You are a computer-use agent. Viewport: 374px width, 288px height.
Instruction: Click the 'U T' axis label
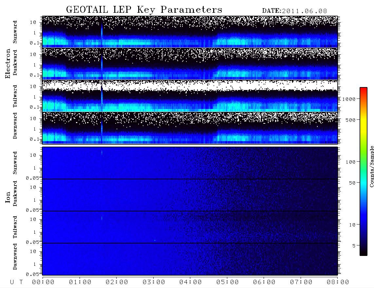point(16,282)
